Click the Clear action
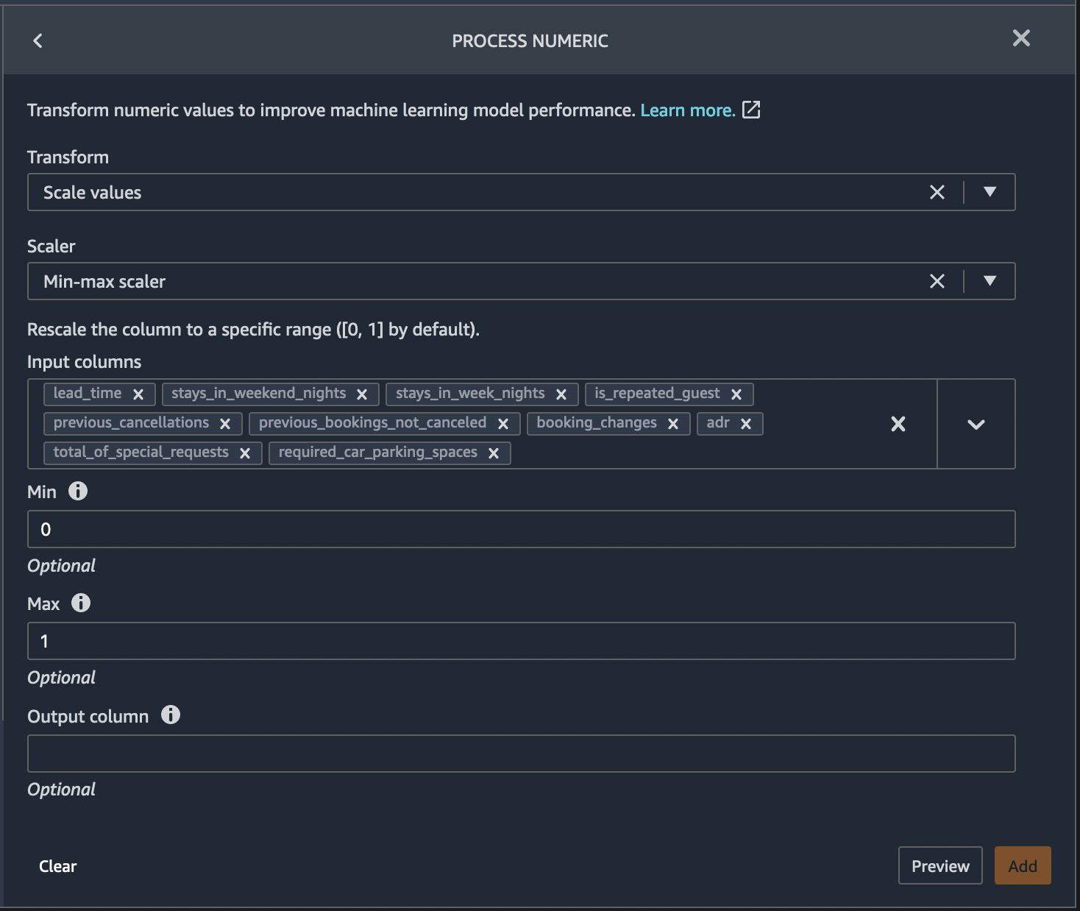This screenshot has width=1080, height=911. 57,865
